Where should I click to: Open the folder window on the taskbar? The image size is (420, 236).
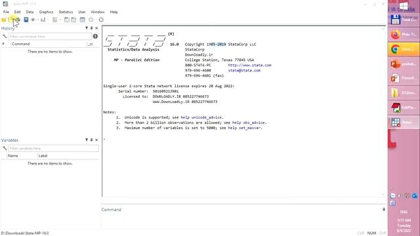(404, 93)
